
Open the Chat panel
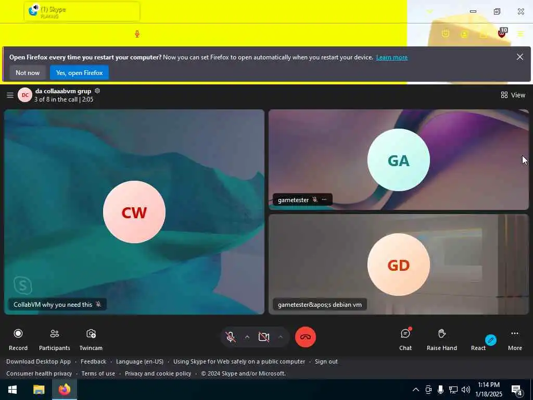click(x=405, y=339)
